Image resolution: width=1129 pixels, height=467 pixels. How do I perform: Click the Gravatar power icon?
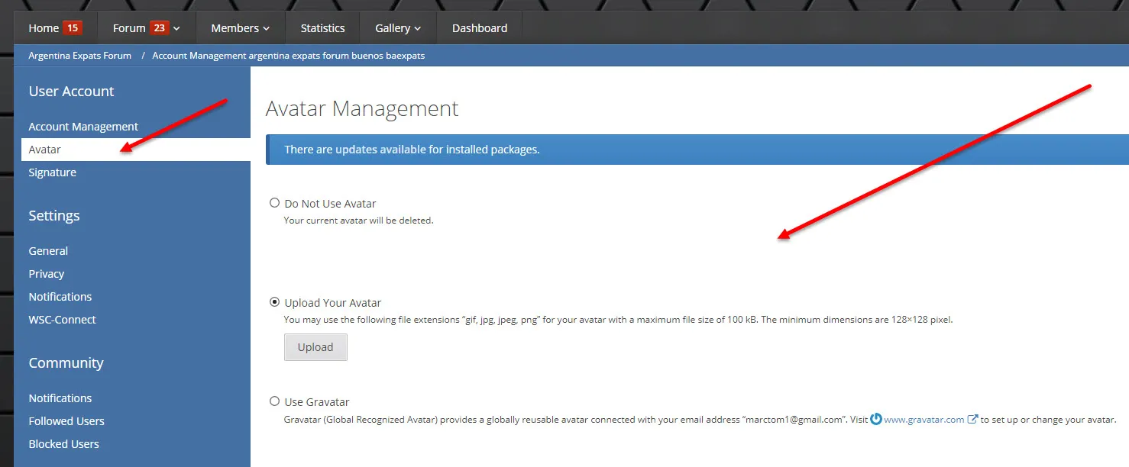[x=876, y=419]
